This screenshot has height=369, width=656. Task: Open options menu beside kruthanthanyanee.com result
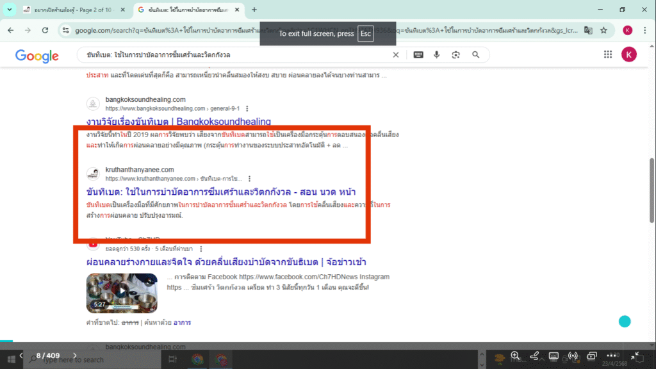click(x=249, y=178)
